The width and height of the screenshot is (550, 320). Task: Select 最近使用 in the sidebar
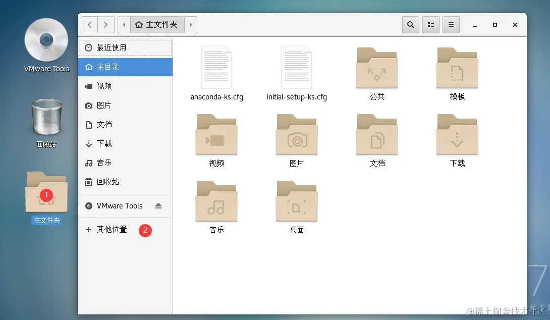(125, 48)
